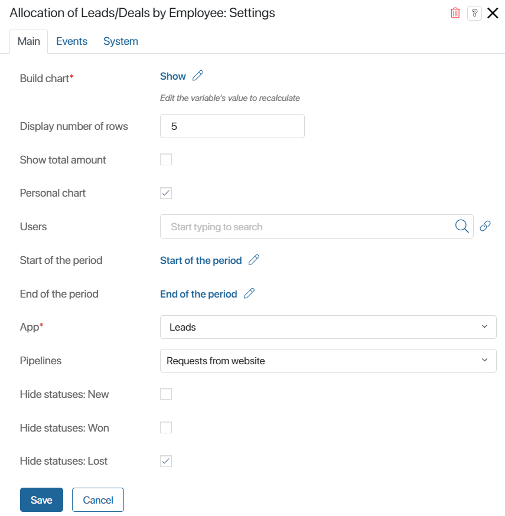Click the blue End of the period link

[x=198, y=294]
